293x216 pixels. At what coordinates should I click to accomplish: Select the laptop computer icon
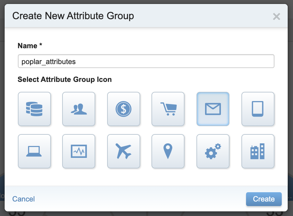pos(34,151)
